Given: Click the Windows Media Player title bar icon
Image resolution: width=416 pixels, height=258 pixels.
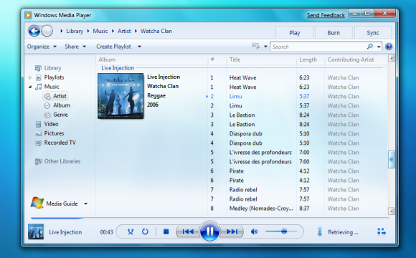Looking at the screenshot, I should pyautogui.click(x=28, y=15).
